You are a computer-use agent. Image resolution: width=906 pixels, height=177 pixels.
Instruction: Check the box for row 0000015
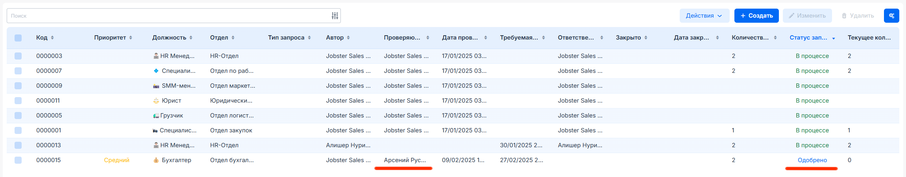pos(18,160)
